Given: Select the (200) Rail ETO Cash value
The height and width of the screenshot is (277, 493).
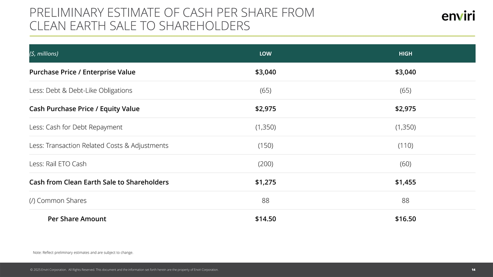Looking at the screenshot, I should [x=265, y=164].
